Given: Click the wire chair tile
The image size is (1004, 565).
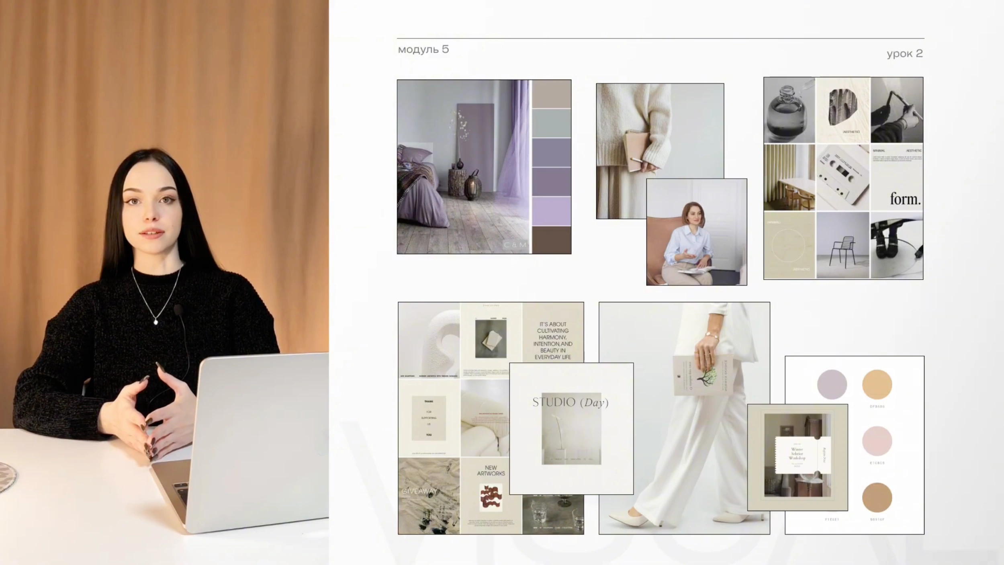Looking at the screenshot, I should click(843, 245).
